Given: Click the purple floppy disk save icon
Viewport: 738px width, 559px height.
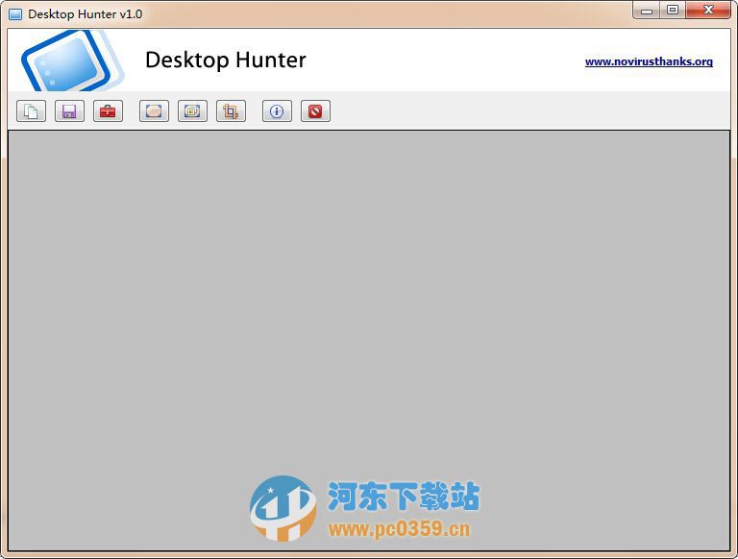Looking at the screenshot, I should 69,111.
